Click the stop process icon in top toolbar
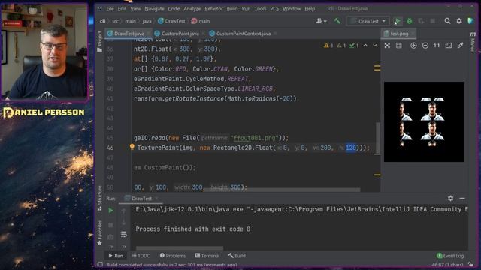The image size is (481, 270). pyautogui.click(x=433, y=21)
